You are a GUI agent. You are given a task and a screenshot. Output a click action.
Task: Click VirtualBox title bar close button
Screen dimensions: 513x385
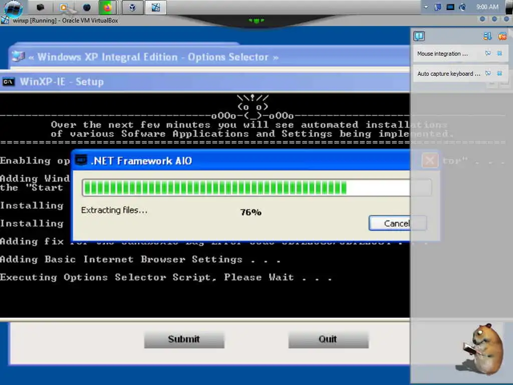[506, 20]
